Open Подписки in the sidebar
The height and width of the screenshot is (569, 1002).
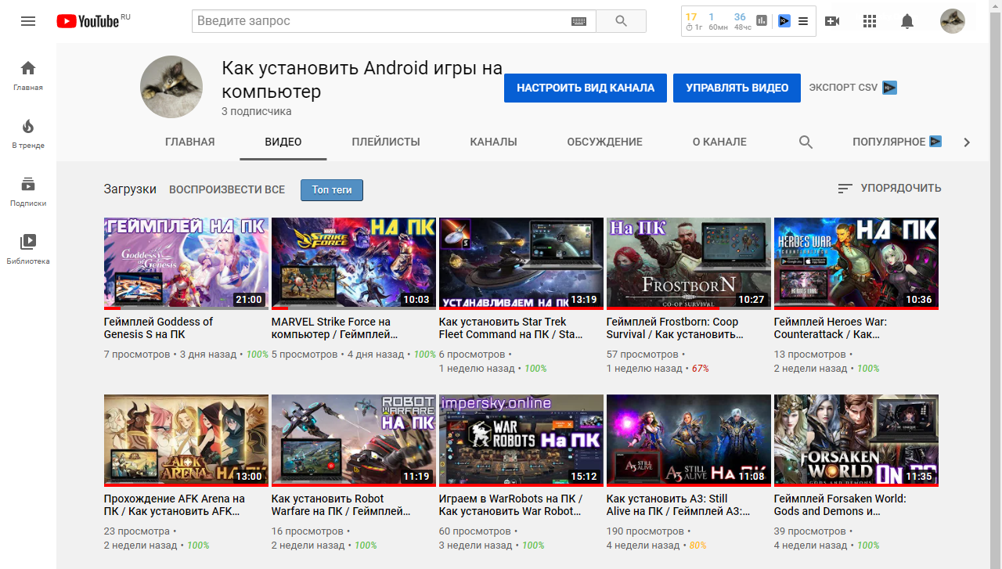click(28, 191)
